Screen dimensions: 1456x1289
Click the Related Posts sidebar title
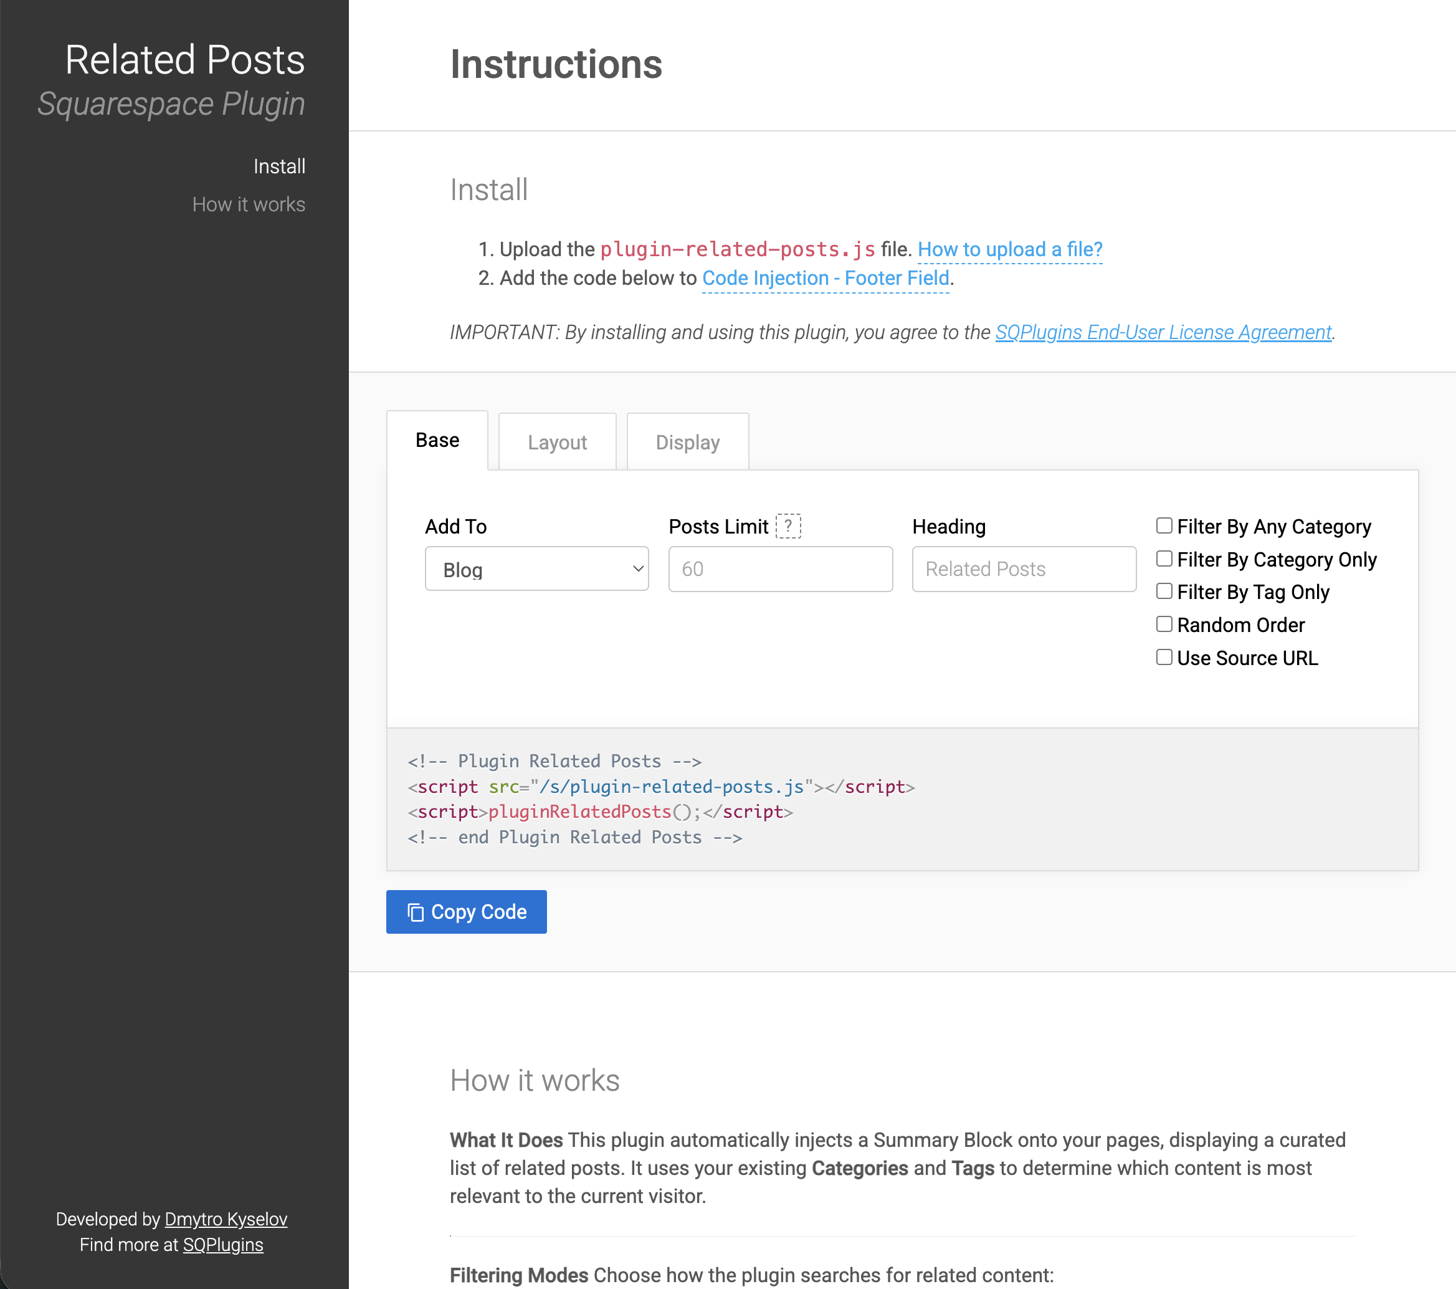click(x=185, y=59)
